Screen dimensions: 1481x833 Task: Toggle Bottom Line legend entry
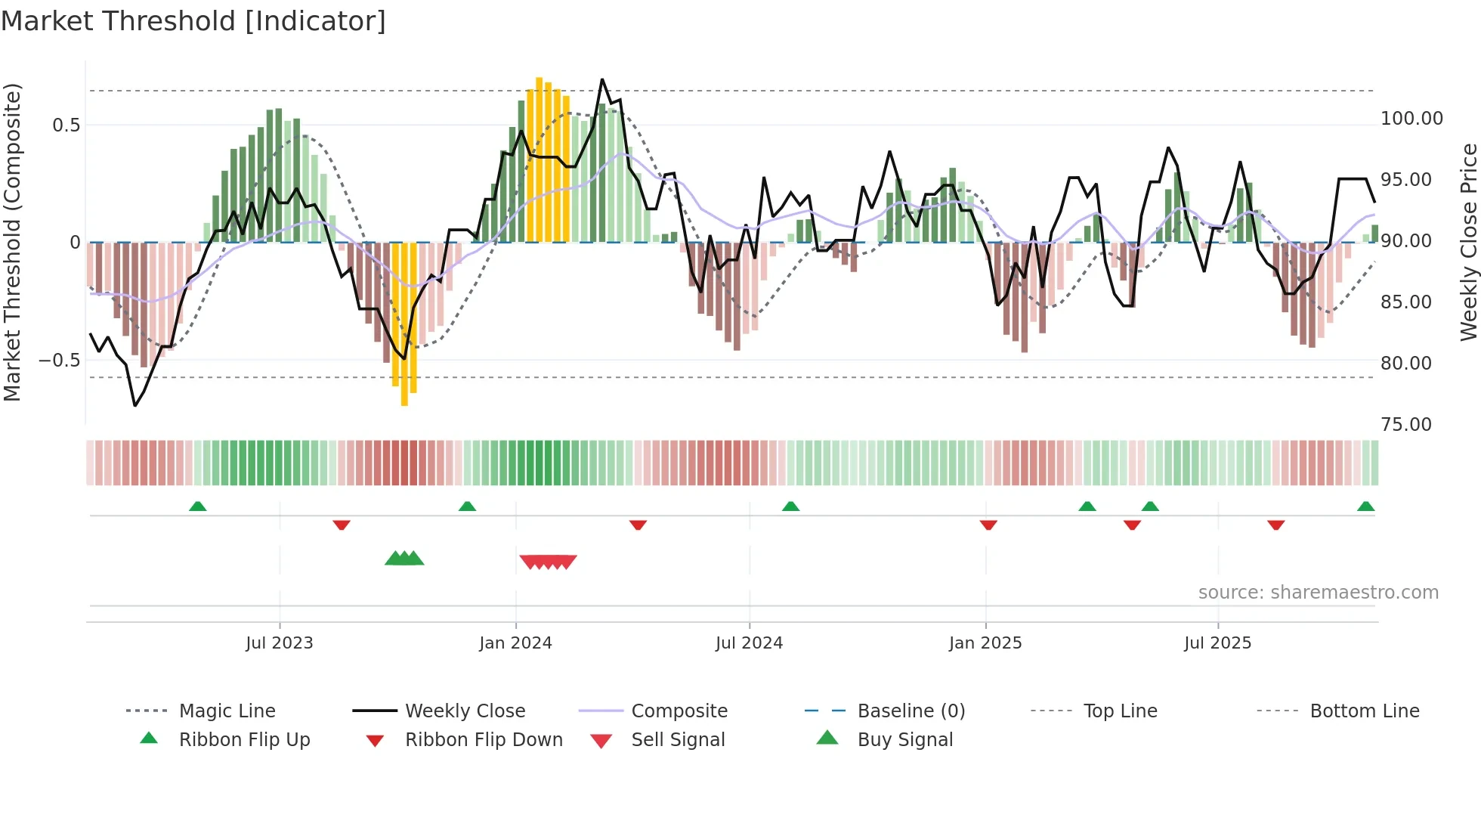click(x=1364, y=711)
